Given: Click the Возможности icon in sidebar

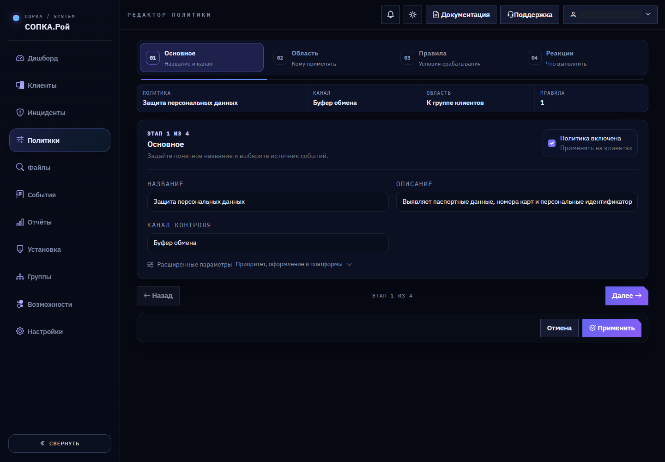Looking at the screenshot, I should click(20, 304).
